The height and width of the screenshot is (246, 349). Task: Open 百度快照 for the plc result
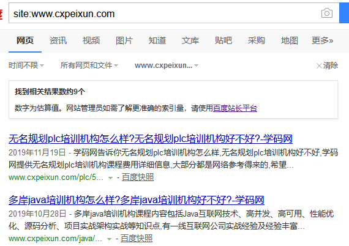pyautogui.click(x=138, y=177)
